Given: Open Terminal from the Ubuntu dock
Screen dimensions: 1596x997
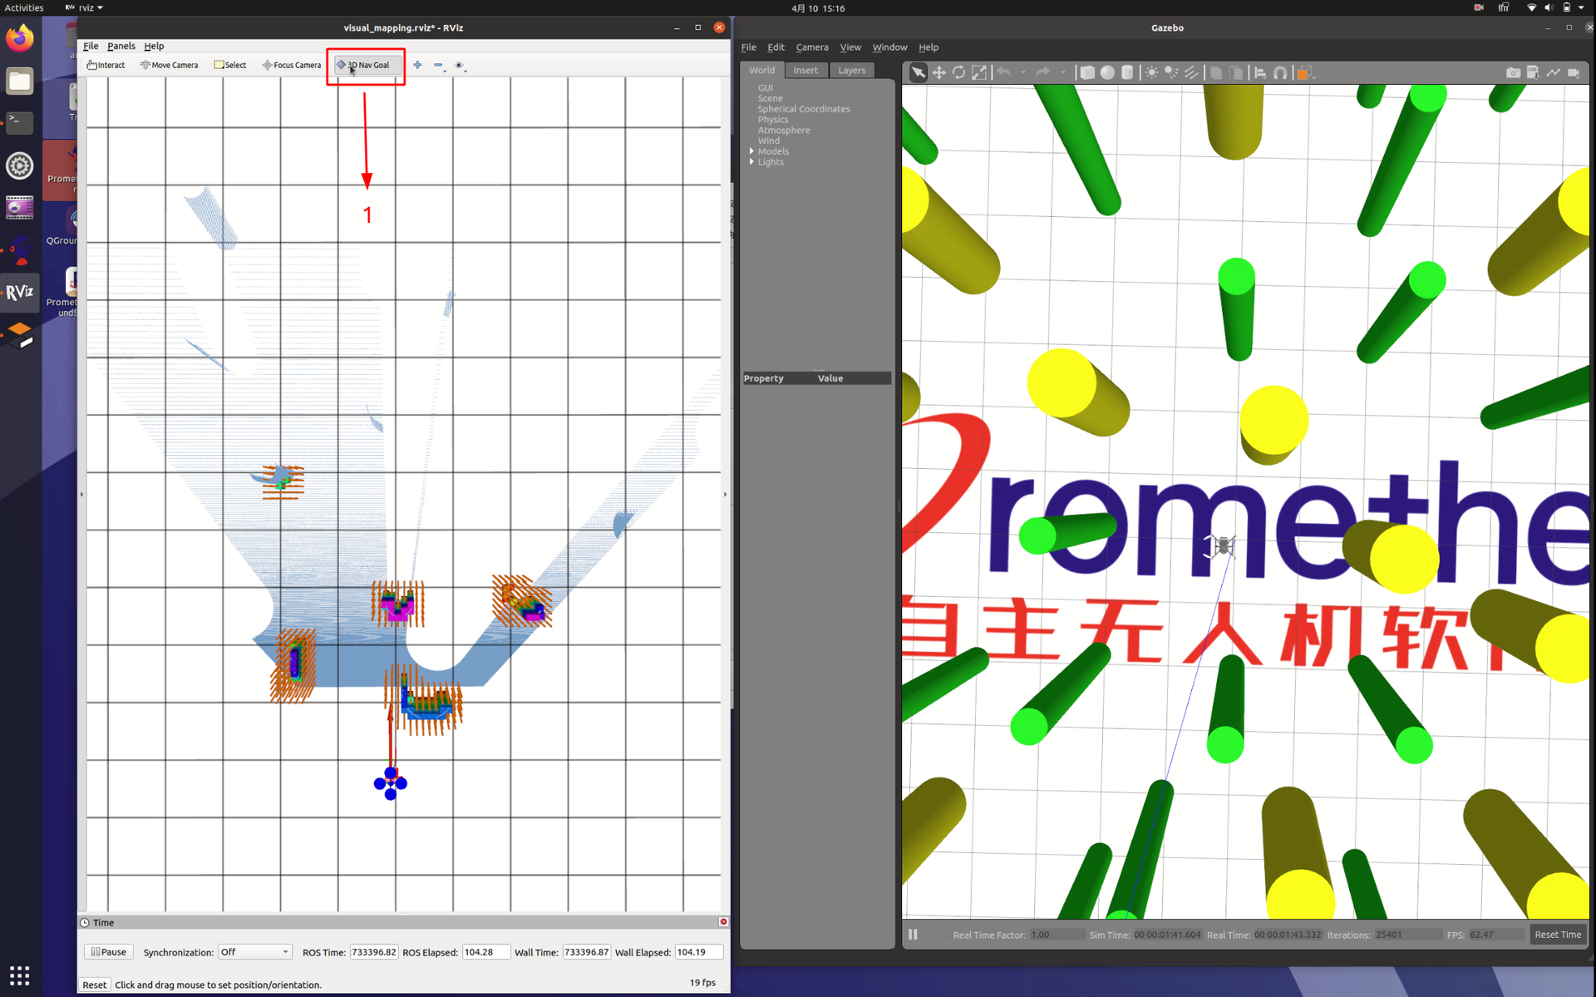Looking at the screenshot, I should (20, 122).
